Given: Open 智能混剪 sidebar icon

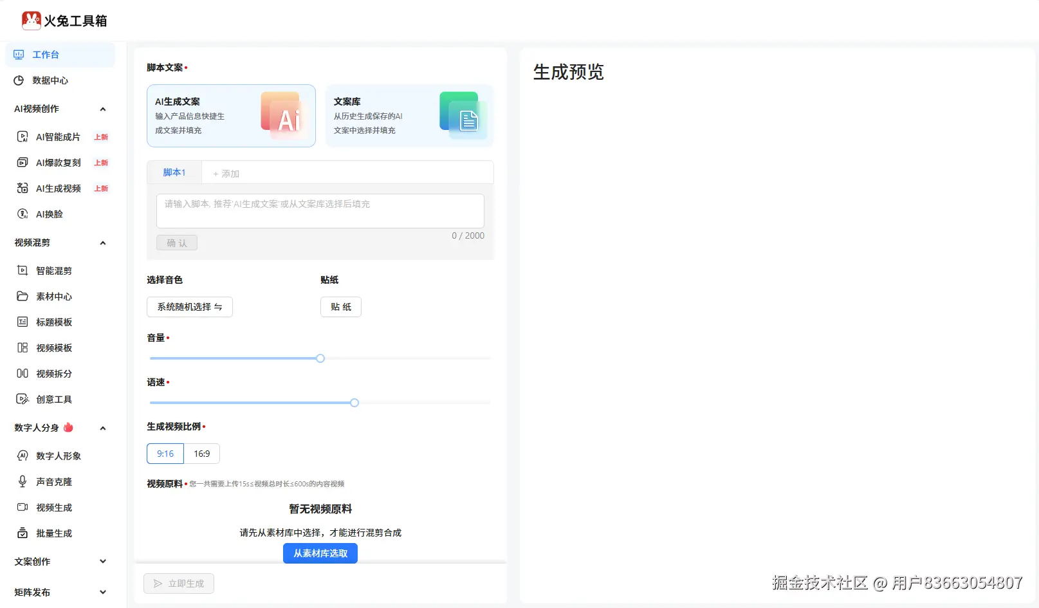Looking at the screenshot, I should (x=23, y=271).
